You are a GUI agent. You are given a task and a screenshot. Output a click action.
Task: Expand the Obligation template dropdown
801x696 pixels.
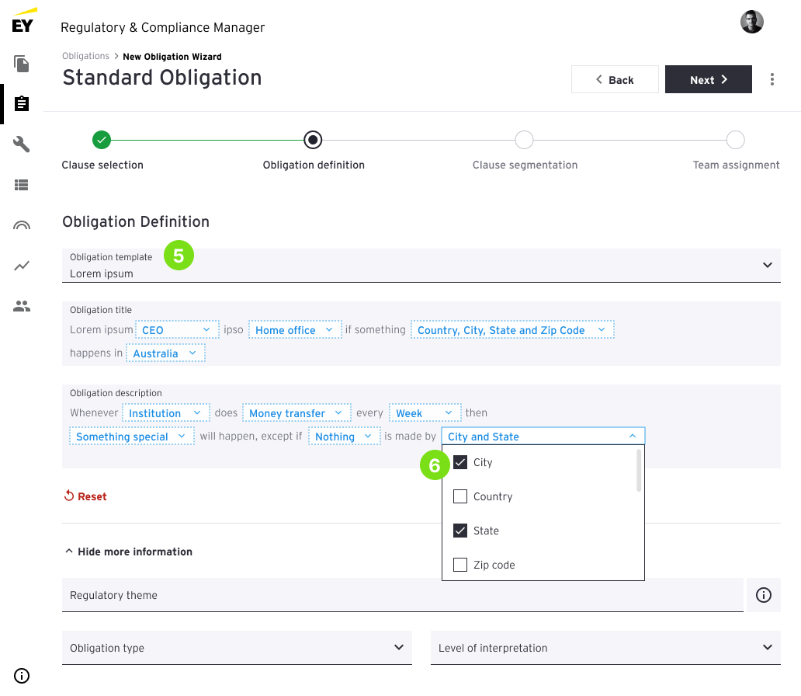coord(767,265)
